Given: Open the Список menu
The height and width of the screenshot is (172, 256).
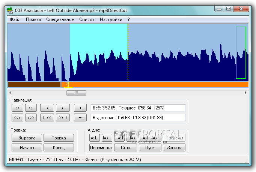Looking at the screenshot, I should point(87,19).
